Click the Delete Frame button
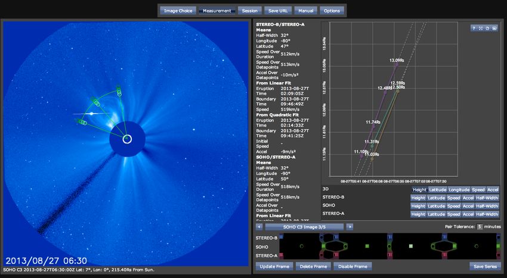This screenshot has width=507, height=278. coord(313,266)
